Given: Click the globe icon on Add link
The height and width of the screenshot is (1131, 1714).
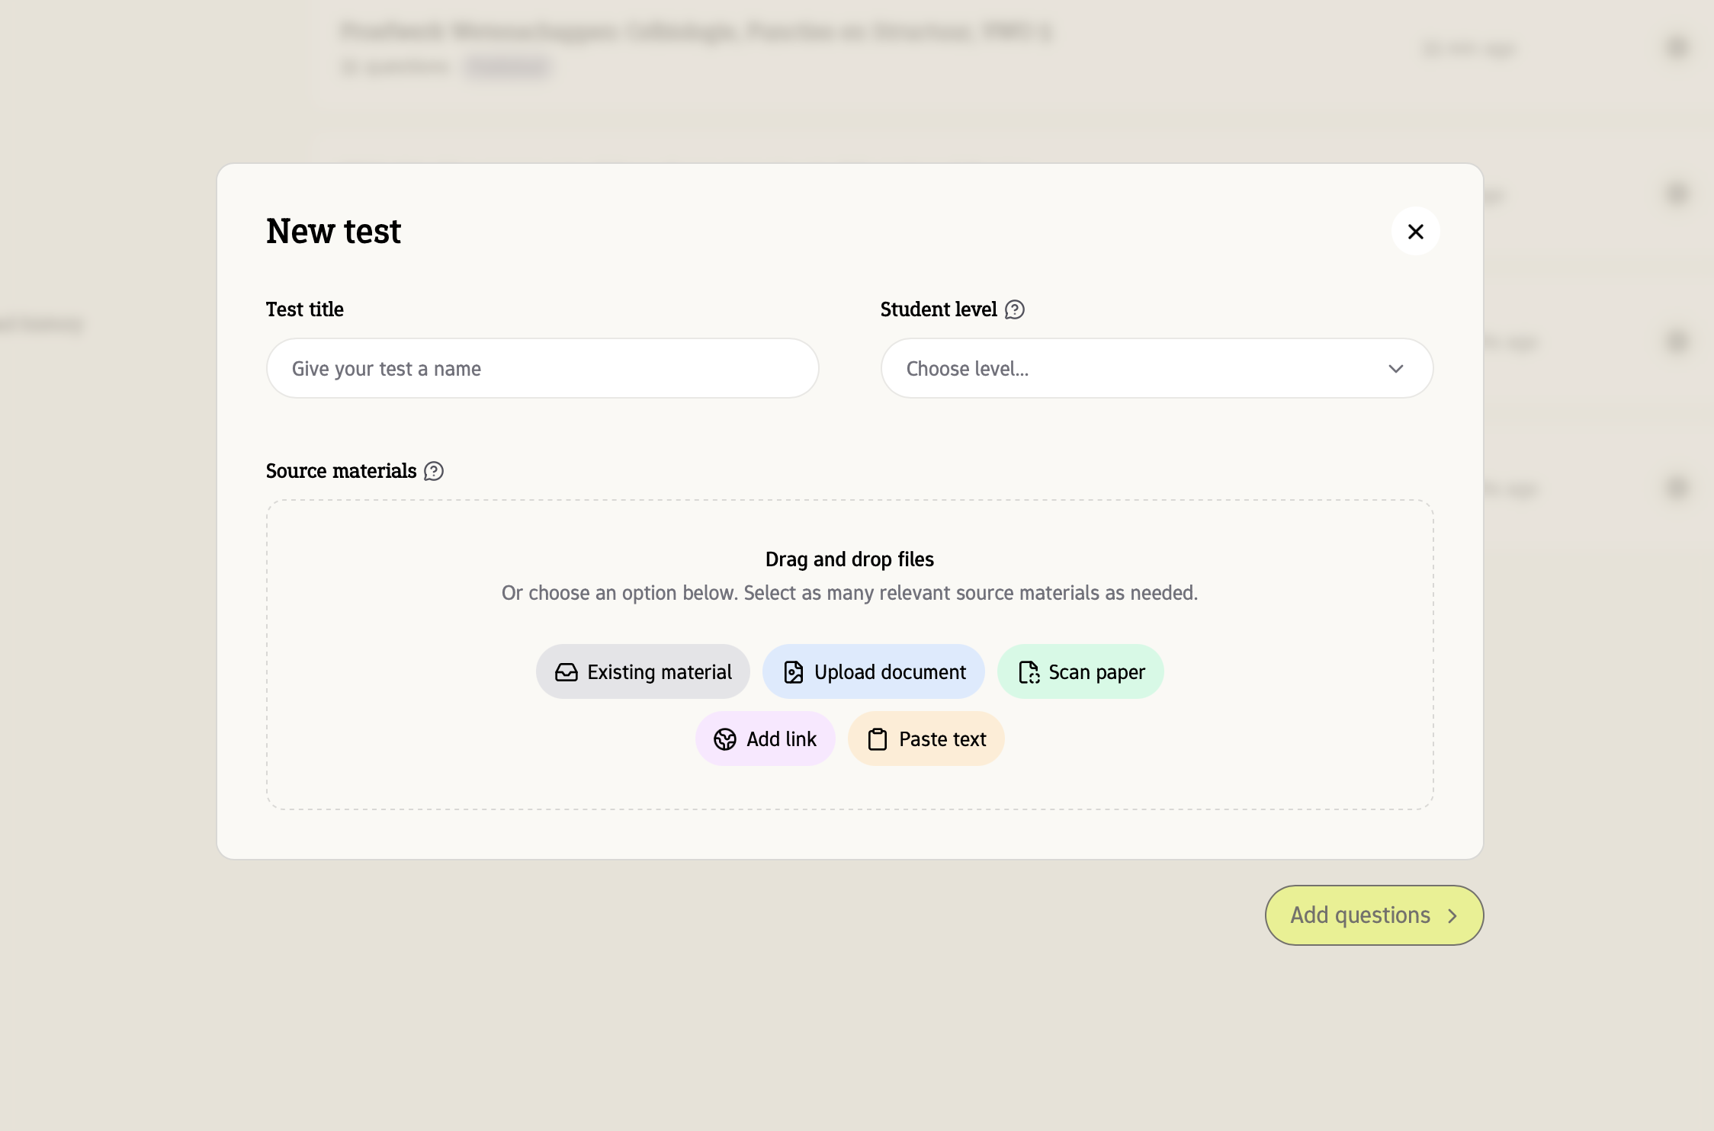Looking at the screenshot, I should pyautogui.click(x=725, y=739).
